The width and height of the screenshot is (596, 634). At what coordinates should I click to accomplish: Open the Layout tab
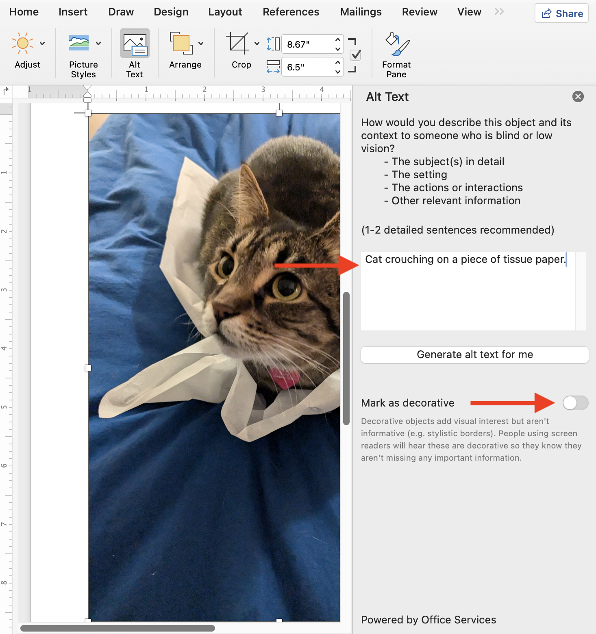(225, 12)
